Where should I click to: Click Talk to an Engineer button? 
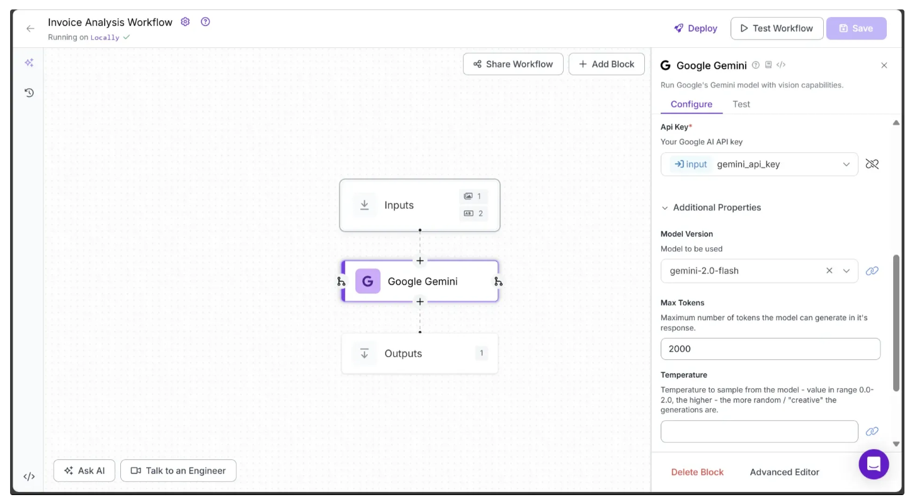pos(178,471)
